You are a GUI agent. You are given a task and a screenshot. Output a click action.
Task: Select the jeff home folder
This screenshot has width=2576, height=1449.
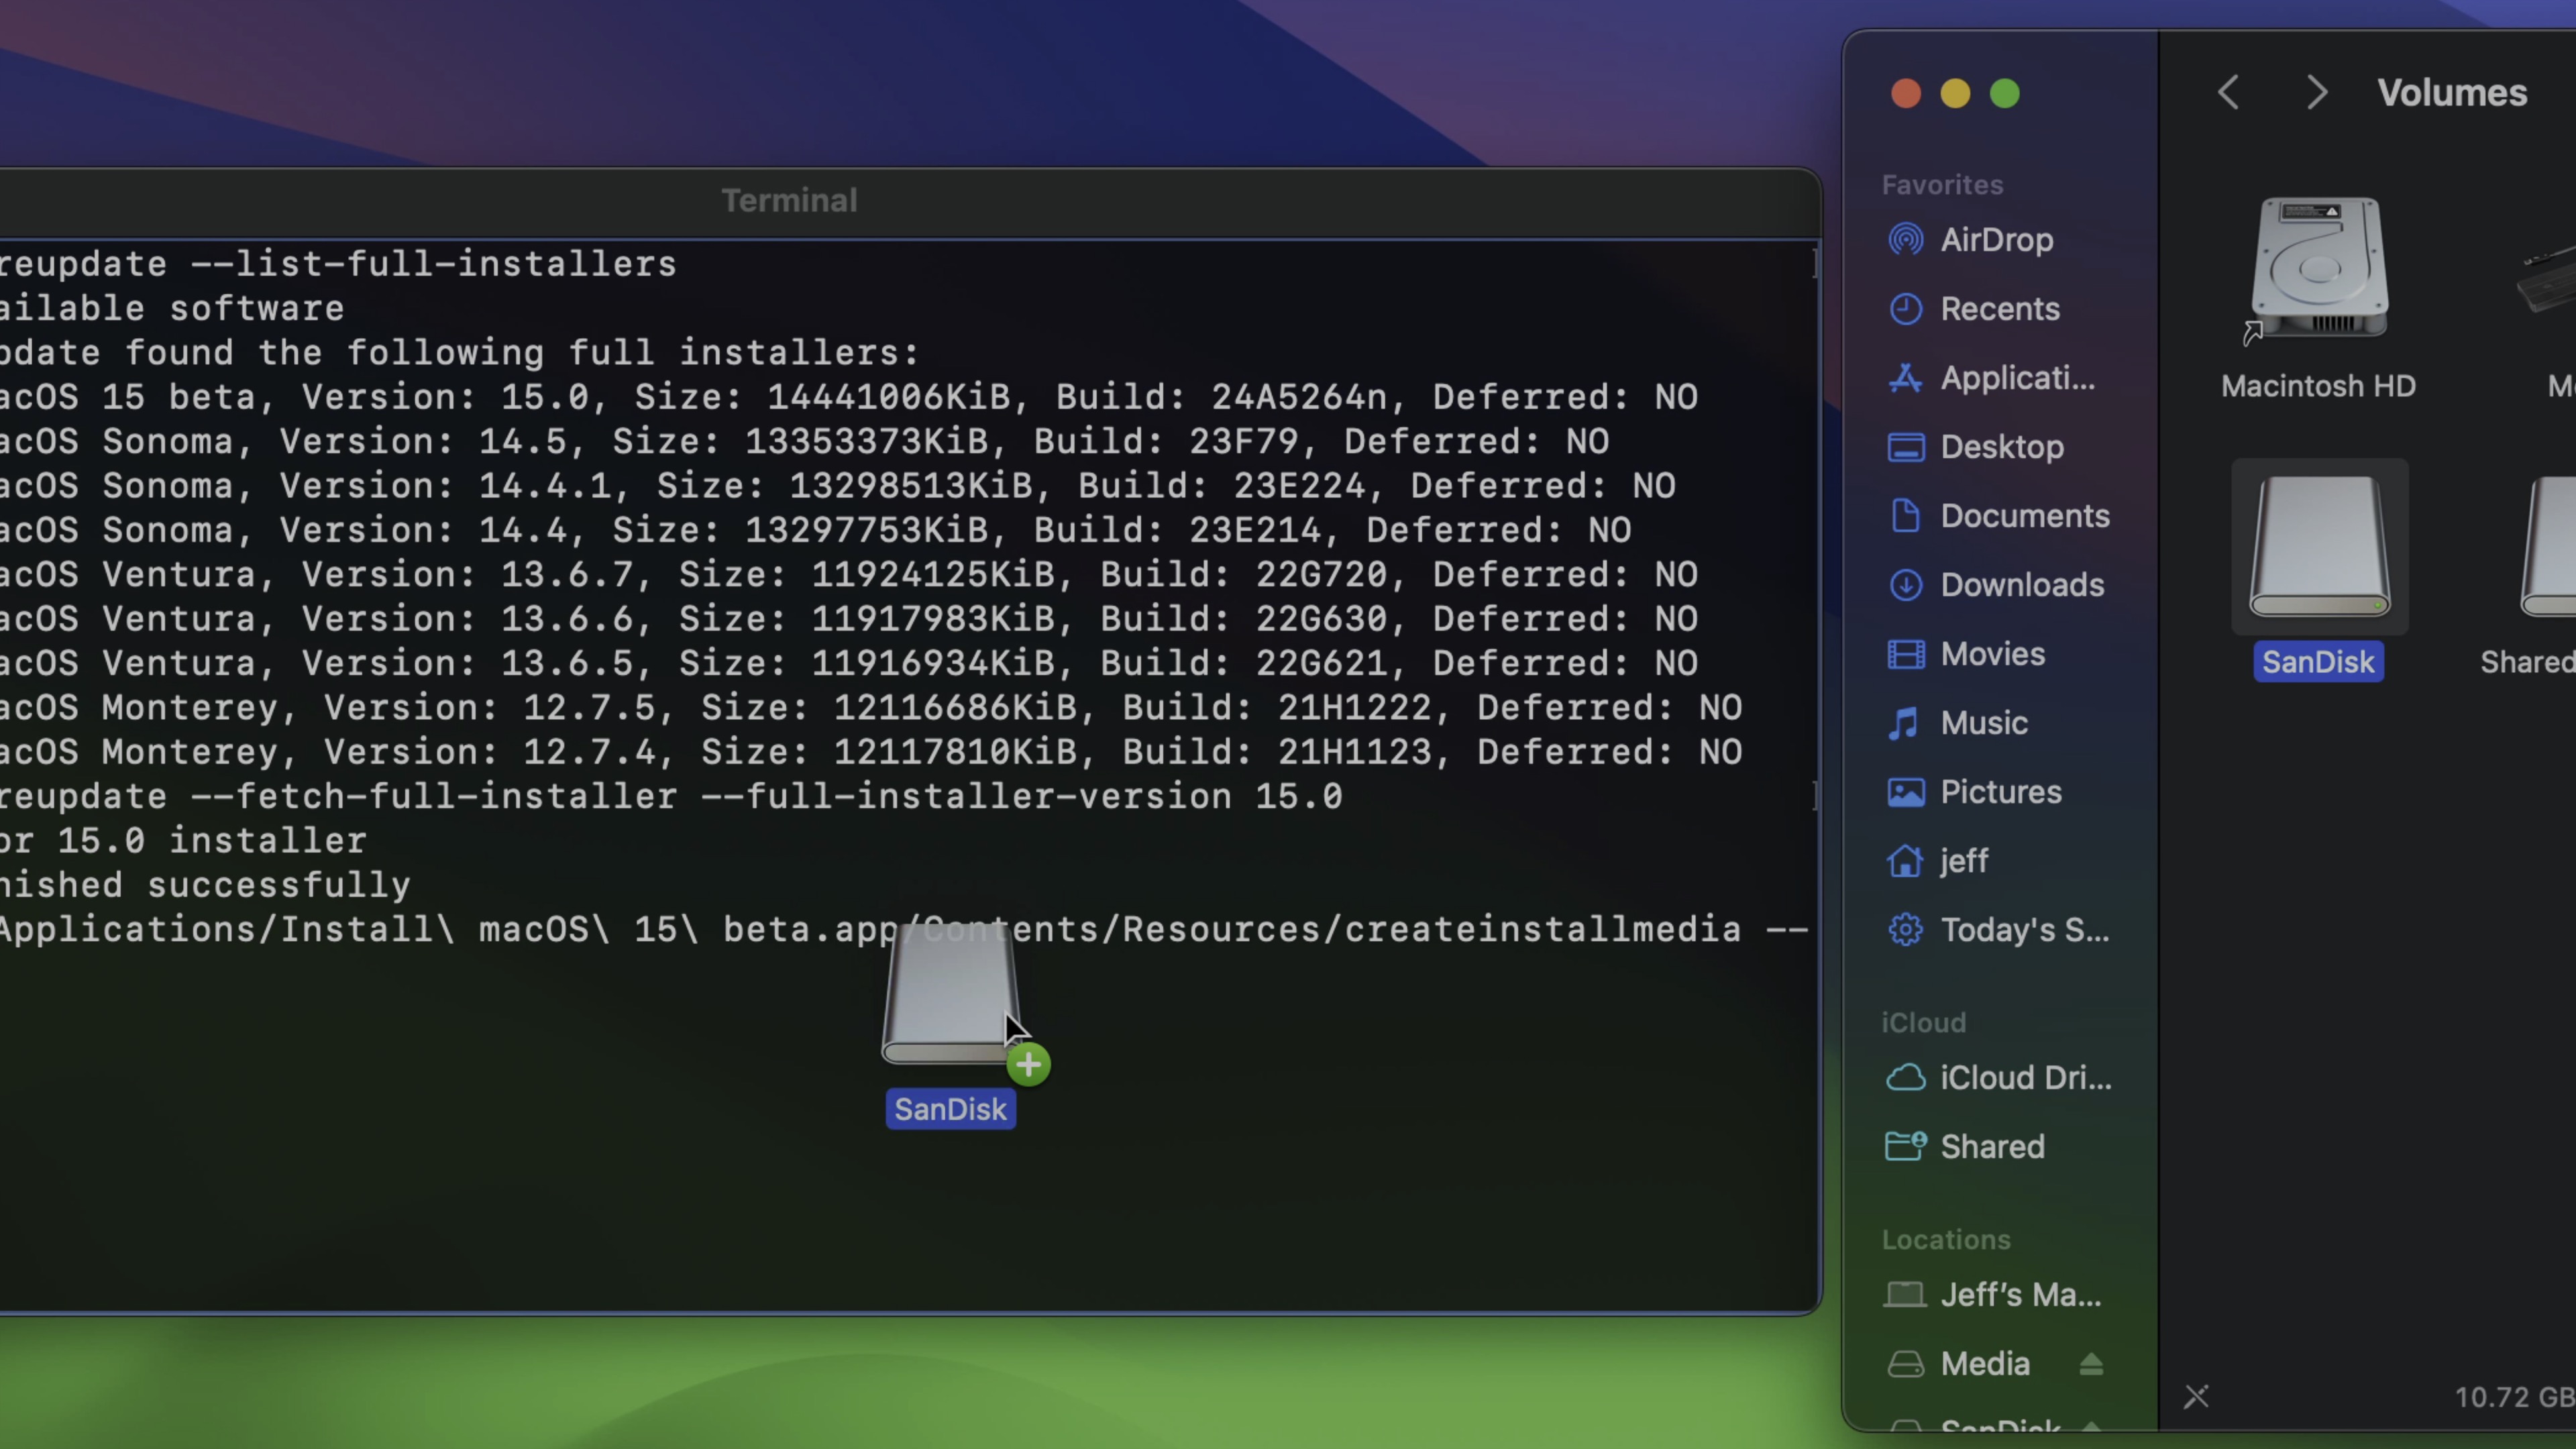click(x=1962, y=860)
